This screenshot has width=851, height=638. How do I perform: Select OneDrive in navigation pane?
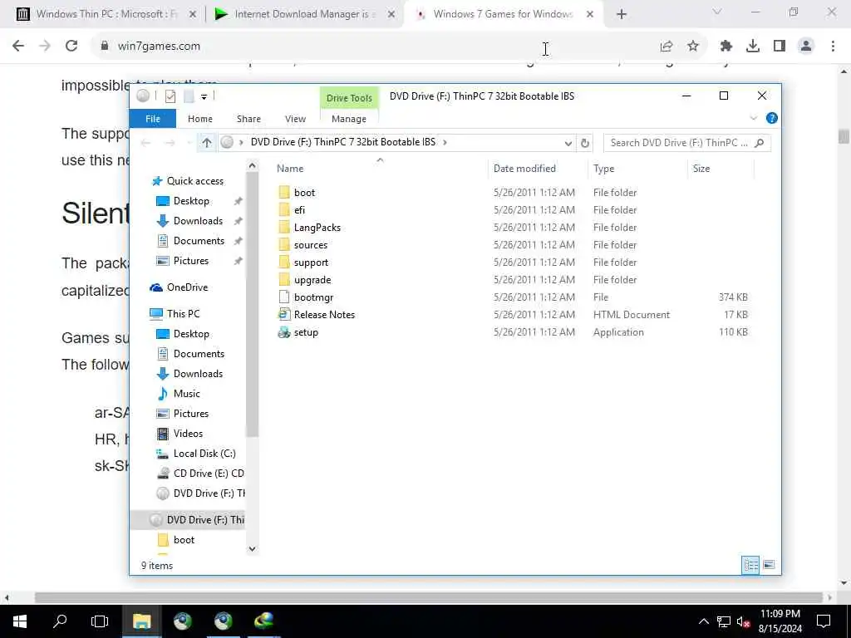(x=187, y=287)
